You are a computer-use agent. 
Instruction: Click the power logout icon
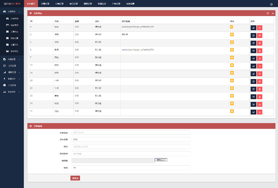click(x=272, y=4)
